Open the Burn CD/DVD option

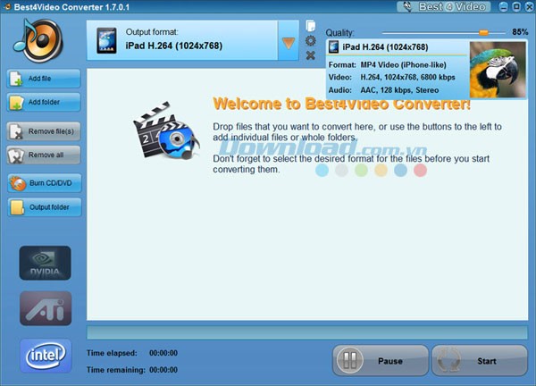coord(45,183)
